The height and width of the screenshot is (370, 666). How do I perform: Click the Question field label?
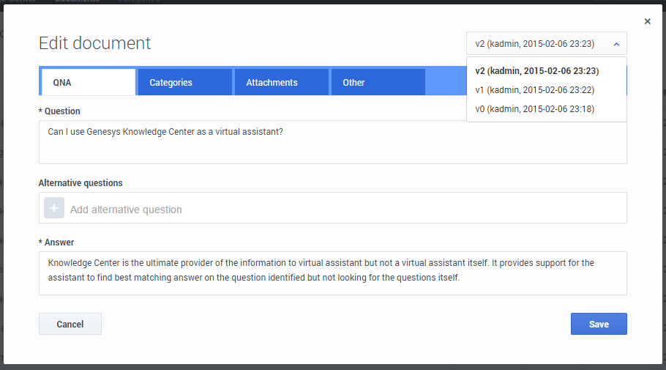(62, 111)
